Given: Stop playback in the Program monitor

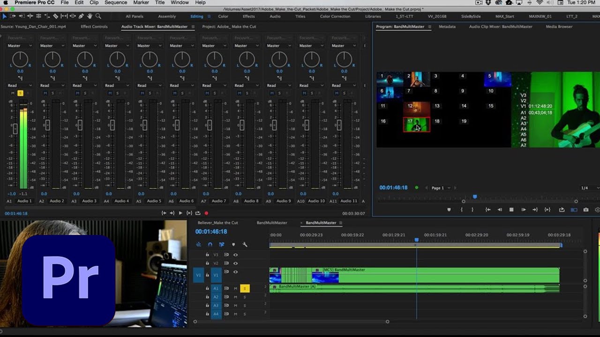Looking at the screenshot, I should [511, 210].
